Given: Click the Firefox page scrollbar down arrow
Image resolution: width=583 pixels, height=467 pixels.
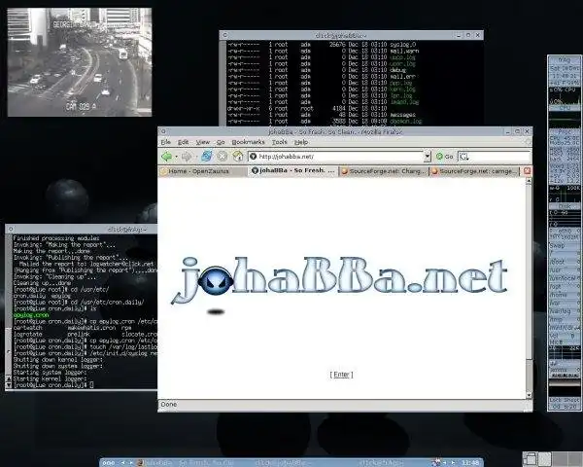Looking at the screenshot, I should pyautogui.click(x=529, y=395).
